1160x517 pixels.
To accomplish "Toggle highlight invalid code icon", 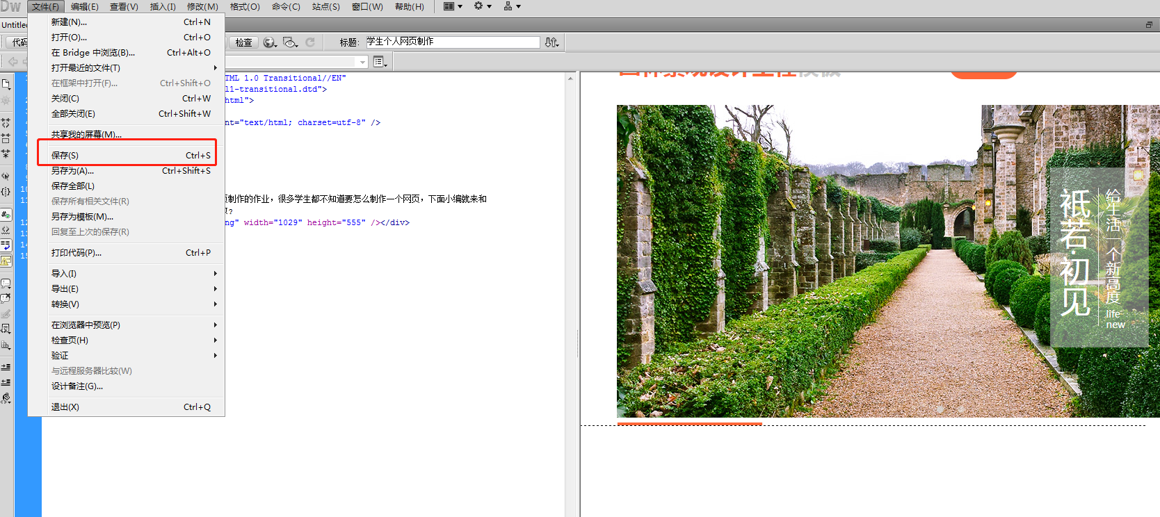I will [x=6, y=230].
